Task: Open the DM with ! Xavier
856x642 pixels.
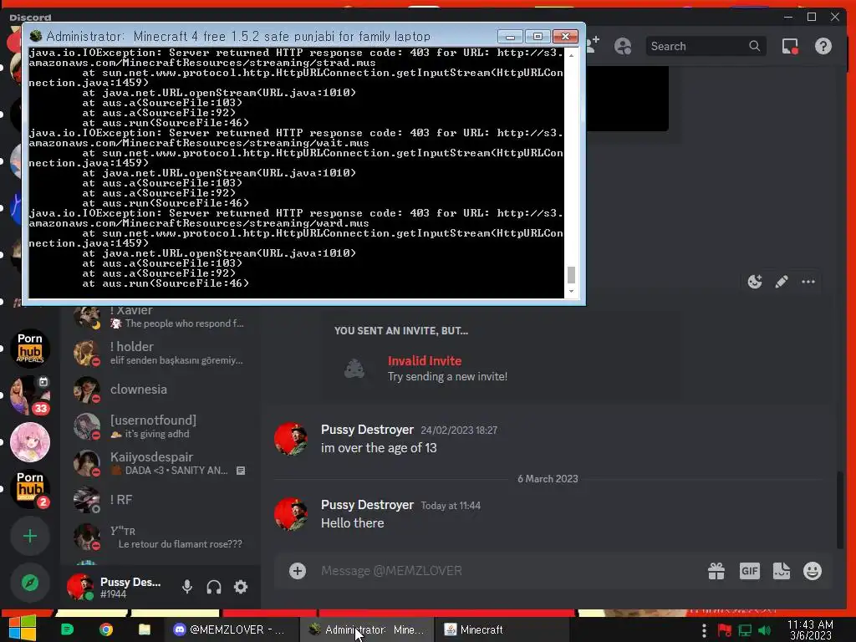Action: pyautogui.click(x=160, y=318)
